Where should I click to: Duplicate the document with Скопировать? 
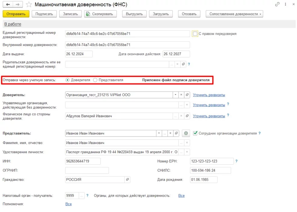pos(100,14)
